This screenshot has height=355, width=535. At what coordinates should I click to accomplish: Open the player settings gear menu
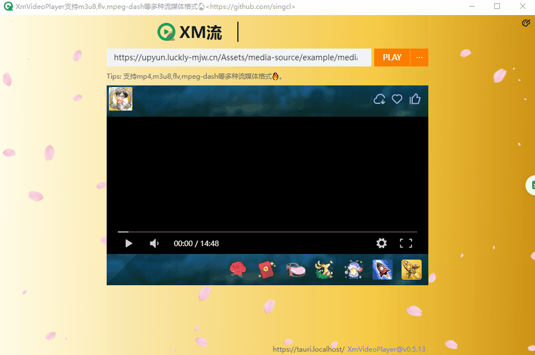[381, 243]
